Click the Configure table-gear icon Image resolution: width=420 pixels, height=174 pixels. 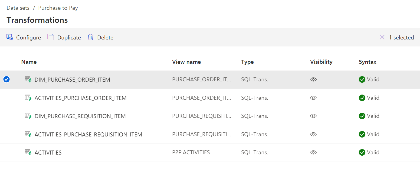[x=10, y=37]
